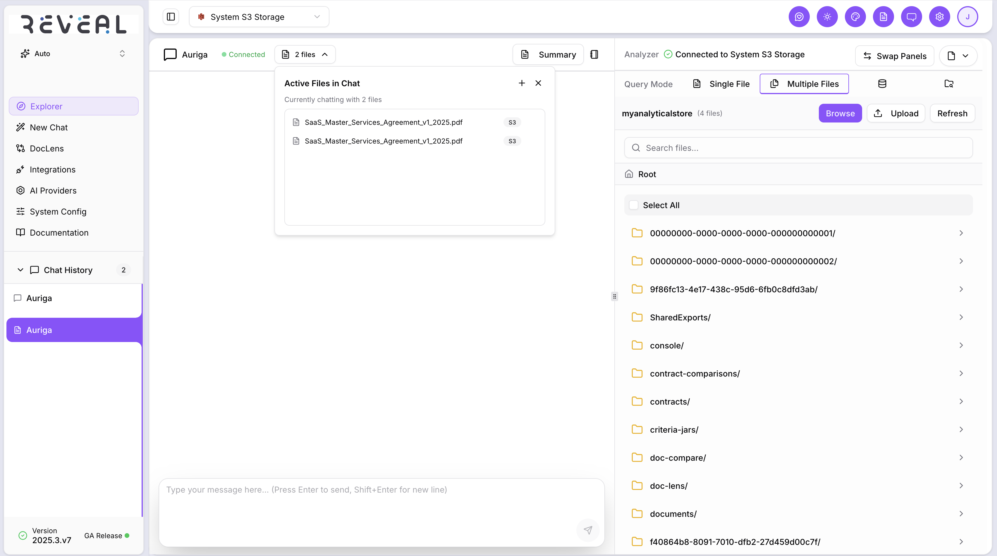Open the color palette icon
The height and width of the screenshot is (556, 997).
855,17
